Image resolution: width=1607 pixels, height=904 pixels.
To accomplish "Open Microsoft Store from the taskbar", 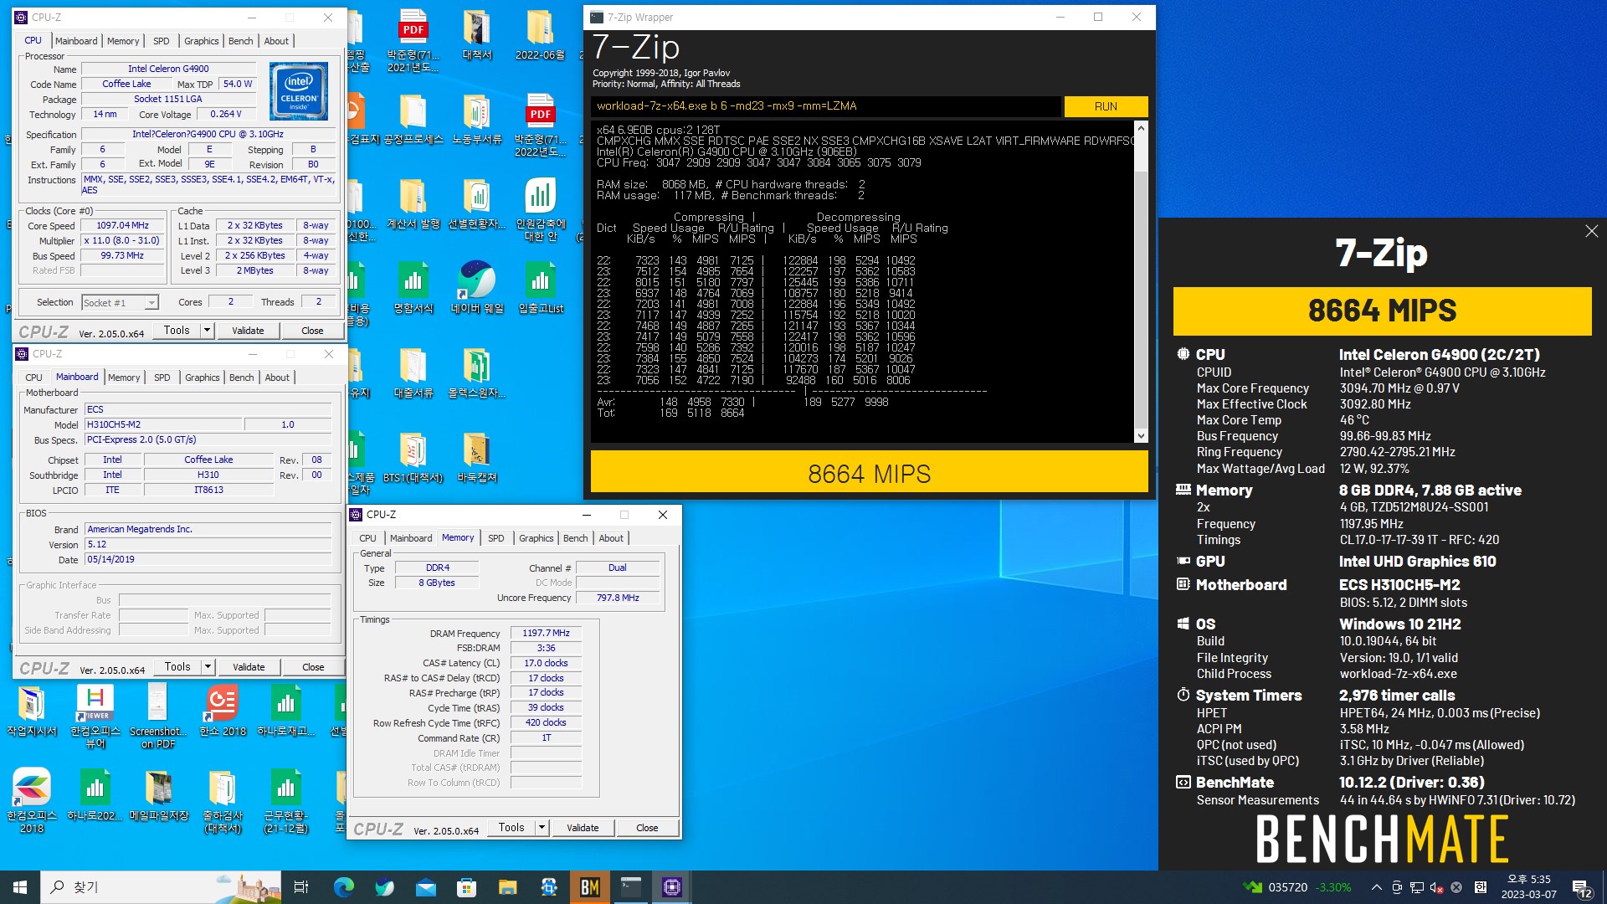I will (467, 887).
